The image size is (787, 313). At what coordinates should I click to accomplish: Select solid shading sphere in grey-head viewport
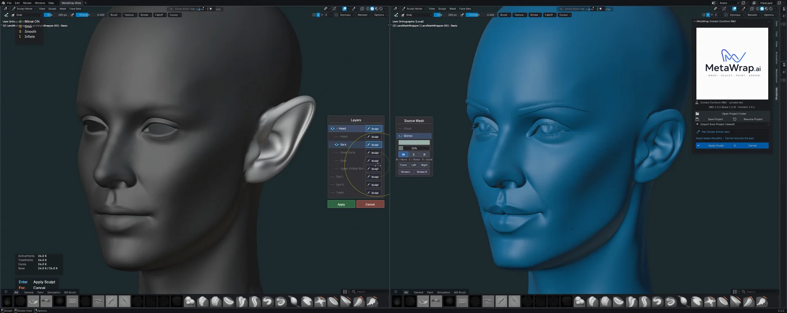click(x=372, y=9)
